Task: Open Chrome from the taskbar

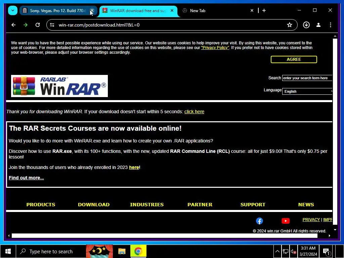Action: pyautogui.click(x=138, y=251)
